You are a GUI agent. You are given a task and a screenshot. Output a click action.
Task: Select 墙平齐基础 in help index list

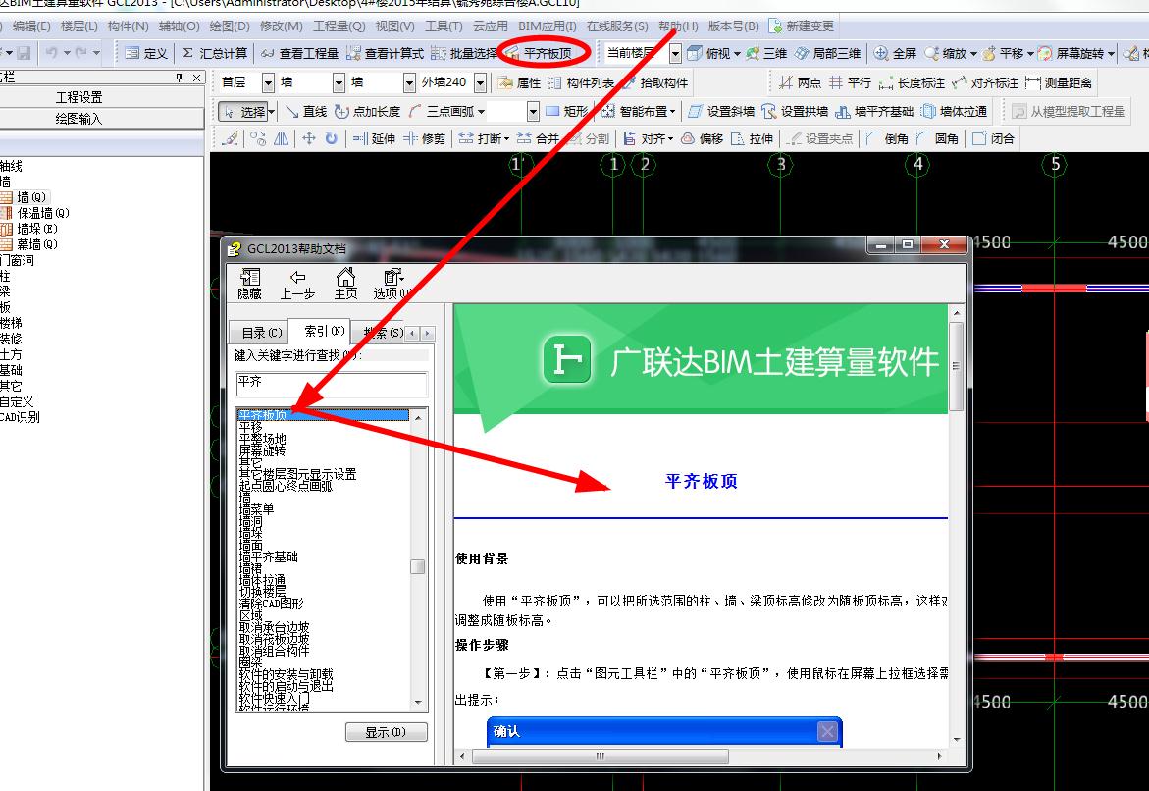[x=268, y=556]
